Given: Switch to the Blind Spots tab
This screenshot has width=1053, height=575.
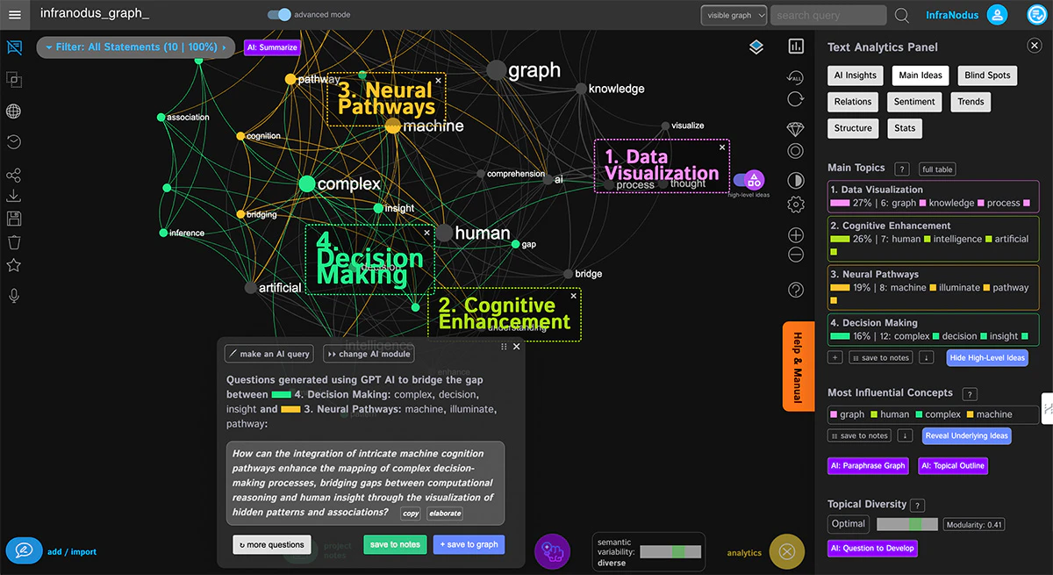Looking at the screenshot, I should pos(986,75).
